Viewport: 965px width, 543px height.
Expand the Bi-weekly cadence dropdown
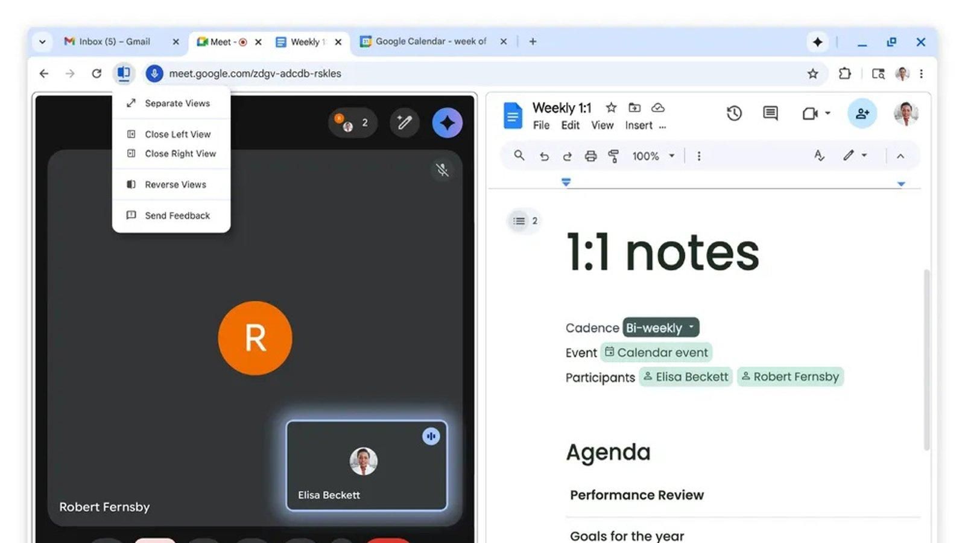(x=689, y=328)
